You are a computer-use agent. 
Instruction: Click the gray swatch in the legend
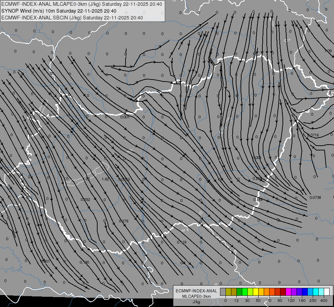pyautogui.click(x=223, y=292)
